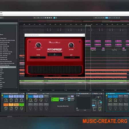129x129 pixels.
Task: Turn the Feedback knob in Ping Pong Delay
Action: pos(94,109)
